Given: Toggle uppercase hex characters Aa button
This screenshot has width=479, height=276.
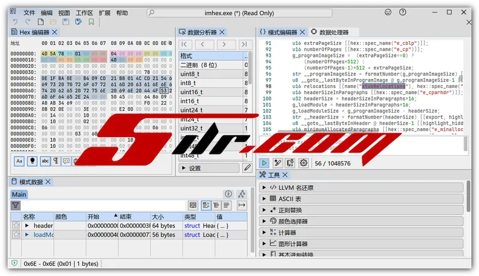Looking at the screenshot, I should 19,161.
